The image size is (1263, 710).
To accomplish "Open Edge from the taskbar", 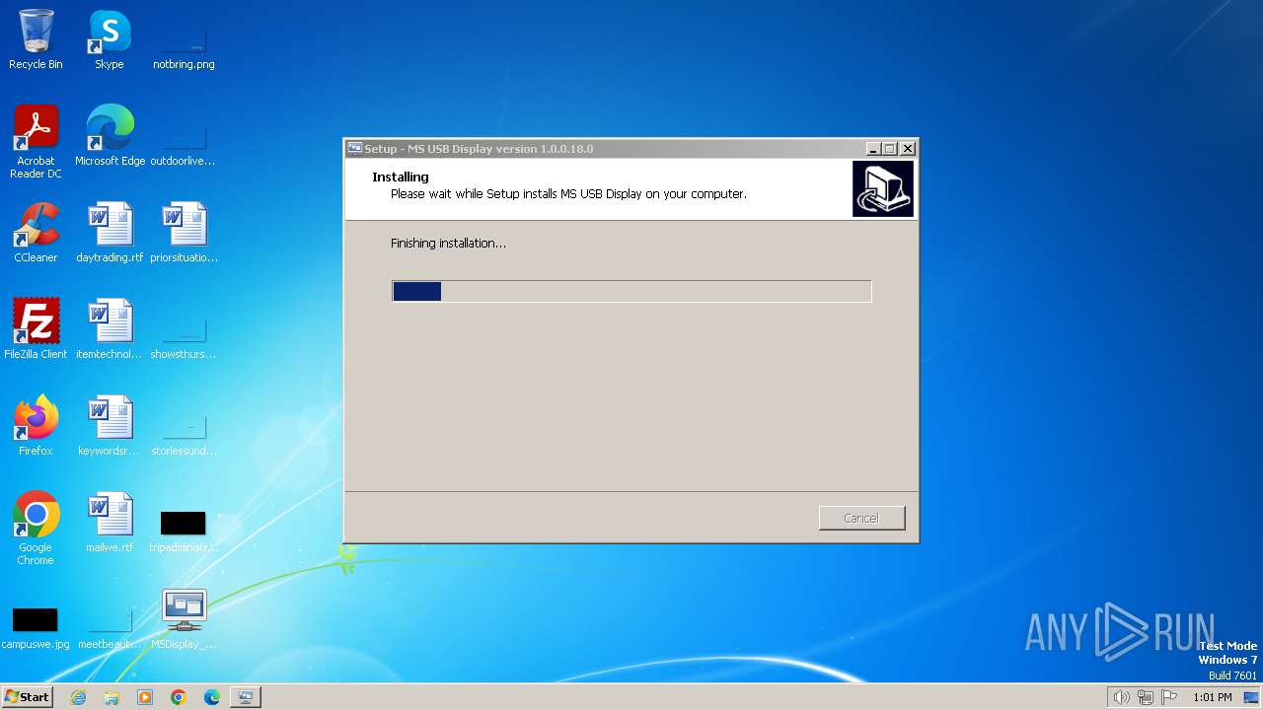I will tap(212, 697).
